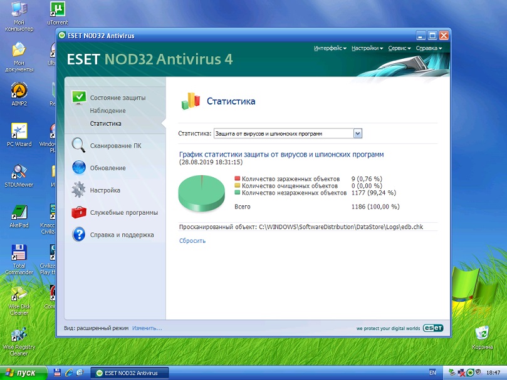Select the AkelPad desktop icon
The width and height of the screenshot is (507, 380).
(19, 216)
